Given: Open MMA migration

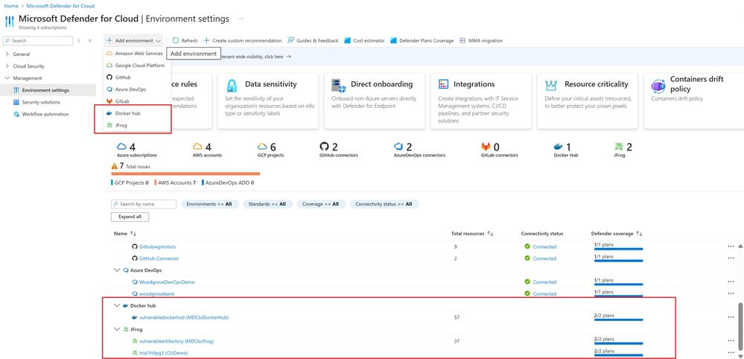Looking at the screenshot, I should tap(481, 41).
